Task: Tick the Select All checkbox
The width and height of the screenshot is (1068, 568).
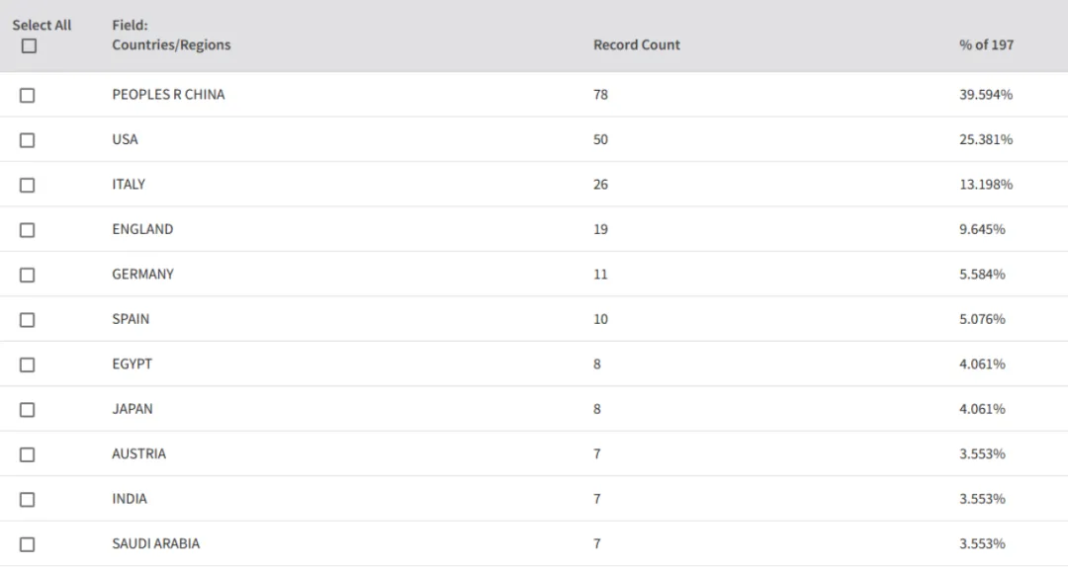Action: click(x=29, y=45)
